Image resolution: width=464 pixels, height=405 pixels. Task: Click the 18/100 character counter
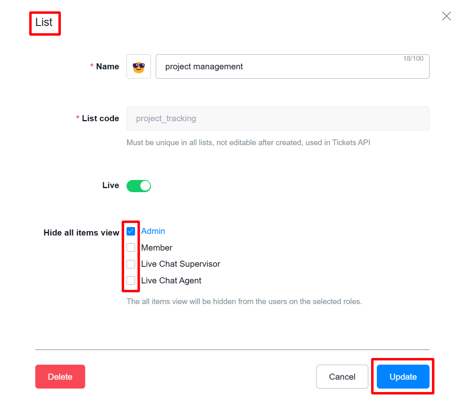[413, 58]
